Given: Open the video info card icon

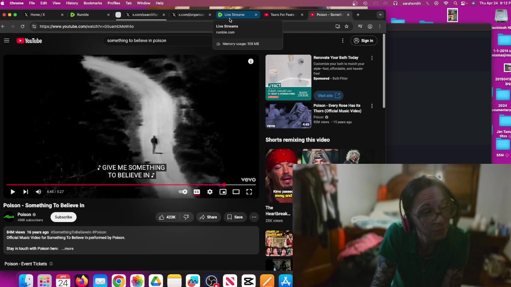Looking at the screenshot, I should click(x=251, y=61).
